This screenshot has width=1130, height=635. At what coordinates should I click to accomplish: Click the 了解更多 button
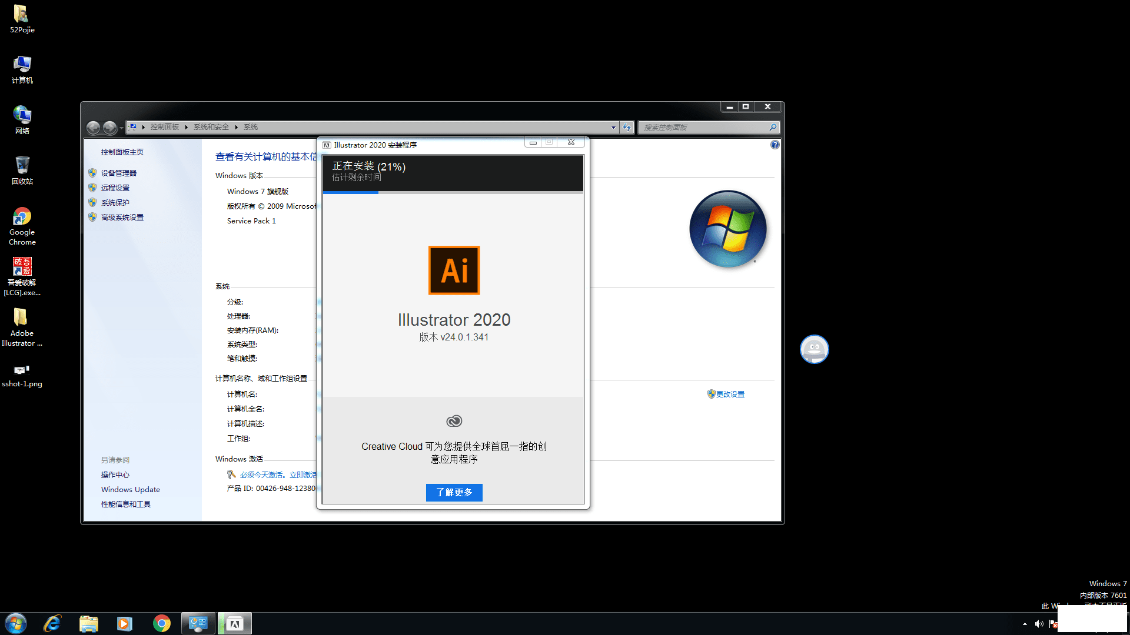(x=454, y=492)
